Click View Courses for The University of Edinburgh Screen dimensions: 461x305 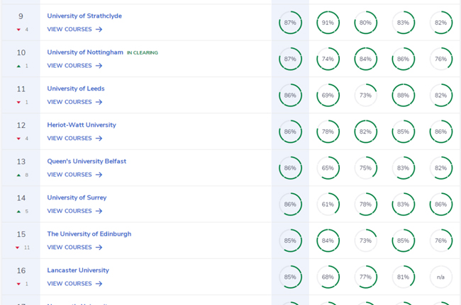click(x=70, y=248)
